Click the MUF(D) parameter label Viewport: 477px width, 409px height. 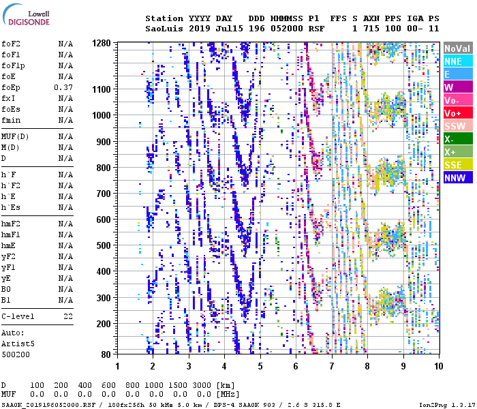15,136
